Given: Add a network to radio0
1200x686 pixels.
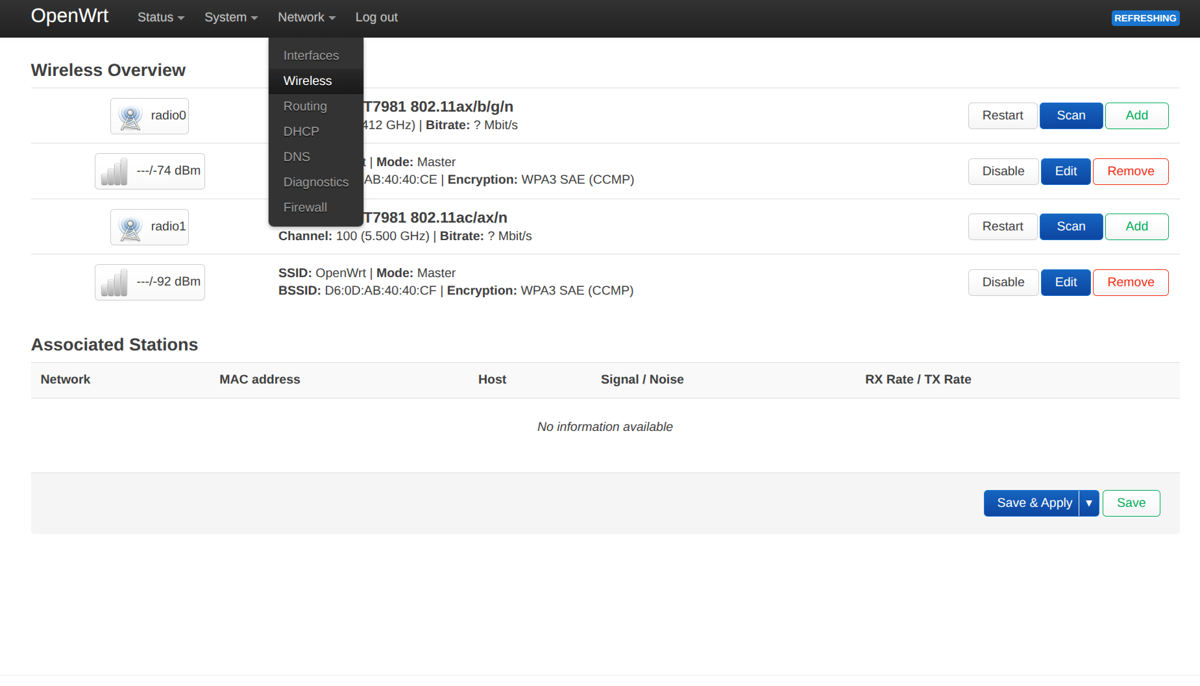Looking at the screenshot, I should [1136, 116].
